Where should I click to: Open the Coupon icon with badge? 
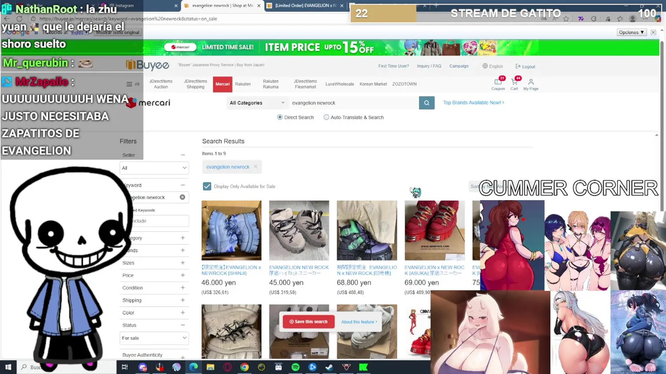[498, 83]
